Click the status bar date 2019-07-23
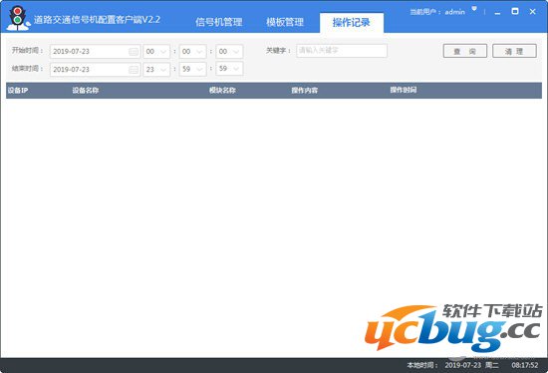Viewport: 548px width, 373px height. pyautogui.click(x=462, y=365)
